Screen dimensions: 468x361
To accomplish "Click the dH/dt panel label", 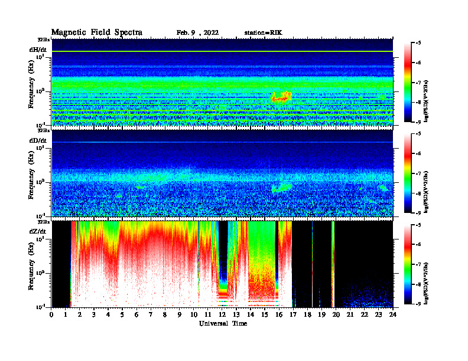I will [38, 50].
